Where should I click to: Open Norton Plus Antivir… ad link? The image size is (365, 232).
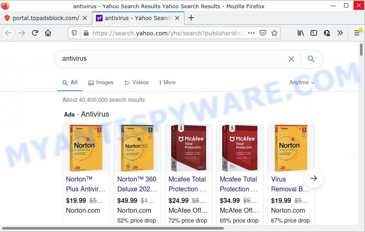pos(85,184)
